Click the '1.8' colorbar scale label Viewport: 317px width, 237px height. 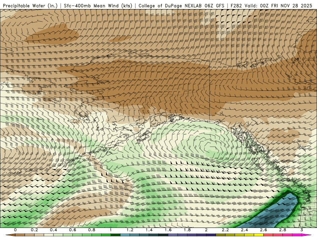[x=187, y=230]
